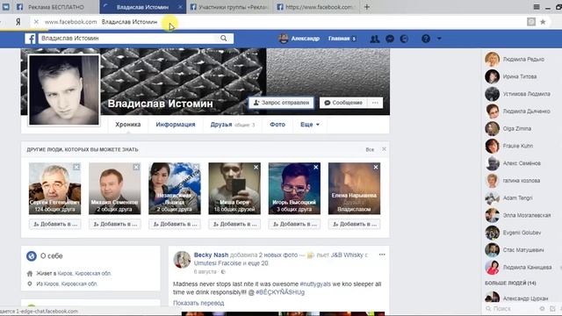Open a new browser tab with plus
Screen dimensions: 562x316
tap(367, 7)
